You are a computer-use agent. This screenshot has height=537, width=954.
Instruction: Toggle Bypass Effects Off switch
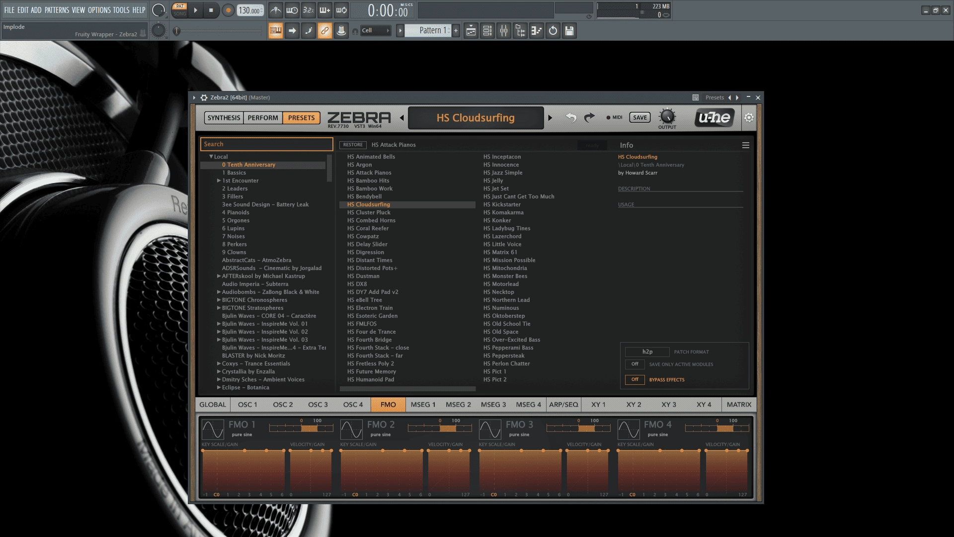[x=635, y=379]
